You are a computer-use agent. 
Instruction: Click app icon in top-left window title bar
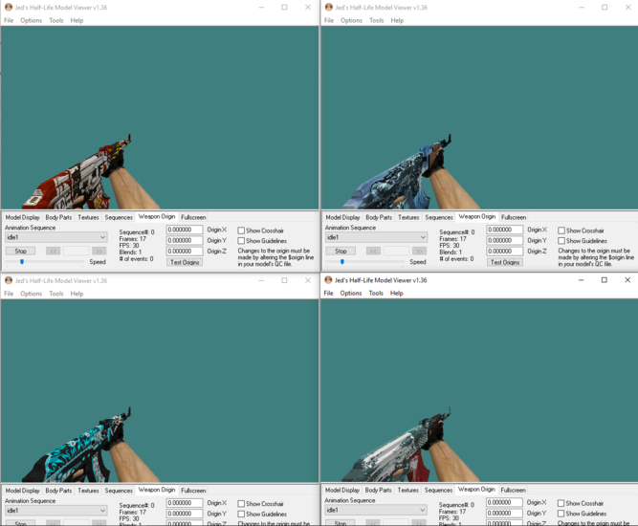9,8
